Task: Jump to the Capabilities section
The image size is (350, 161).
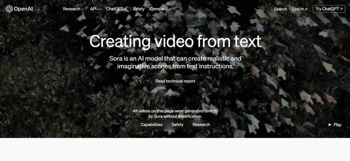Action: (x=151, y=125)
